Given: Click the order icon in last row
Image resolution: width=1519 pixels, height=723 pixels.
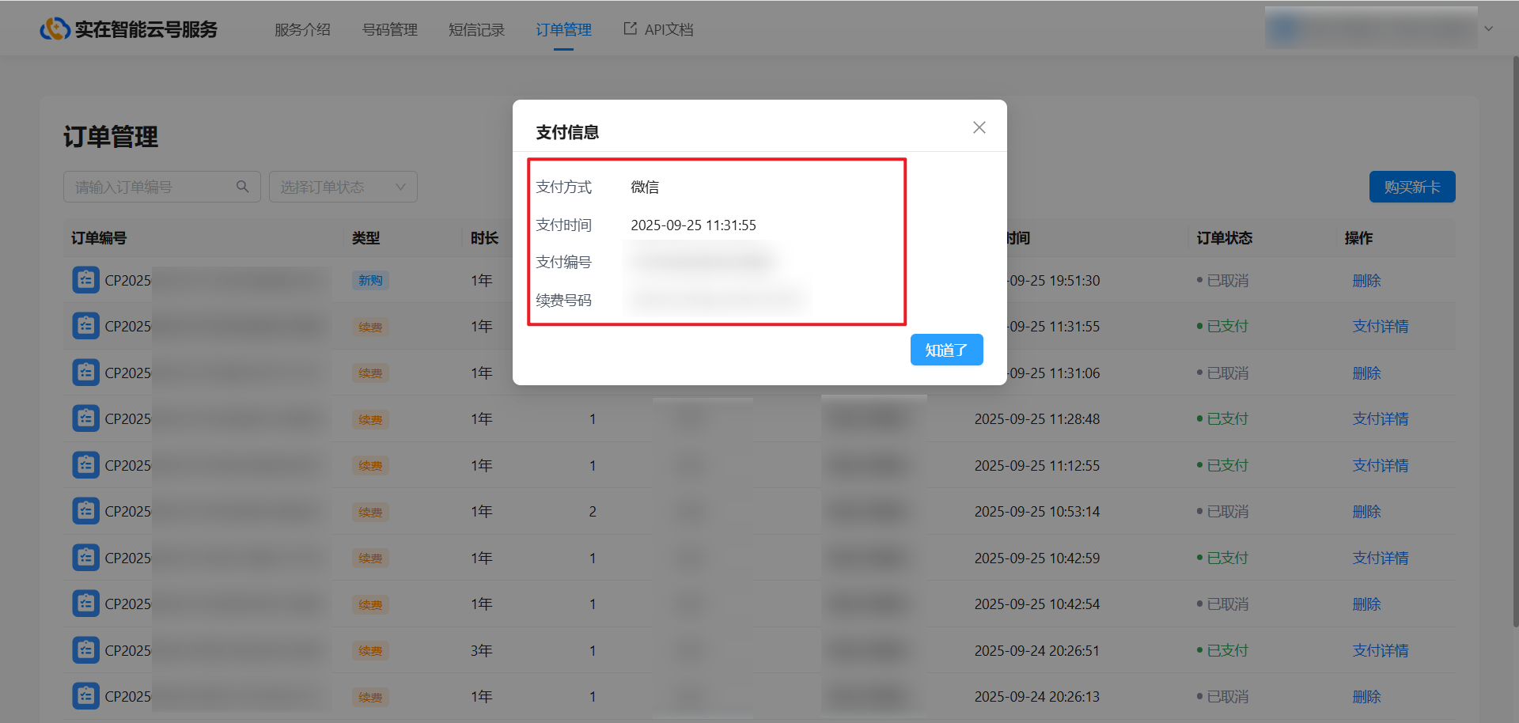Looking at the screenshot, I should [x=85, y=696].
